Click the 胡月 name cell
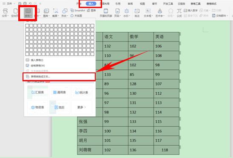 (x=90, y=140)
